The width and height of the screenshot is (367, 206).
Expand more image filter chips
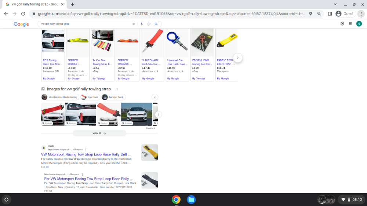(155, 97)
